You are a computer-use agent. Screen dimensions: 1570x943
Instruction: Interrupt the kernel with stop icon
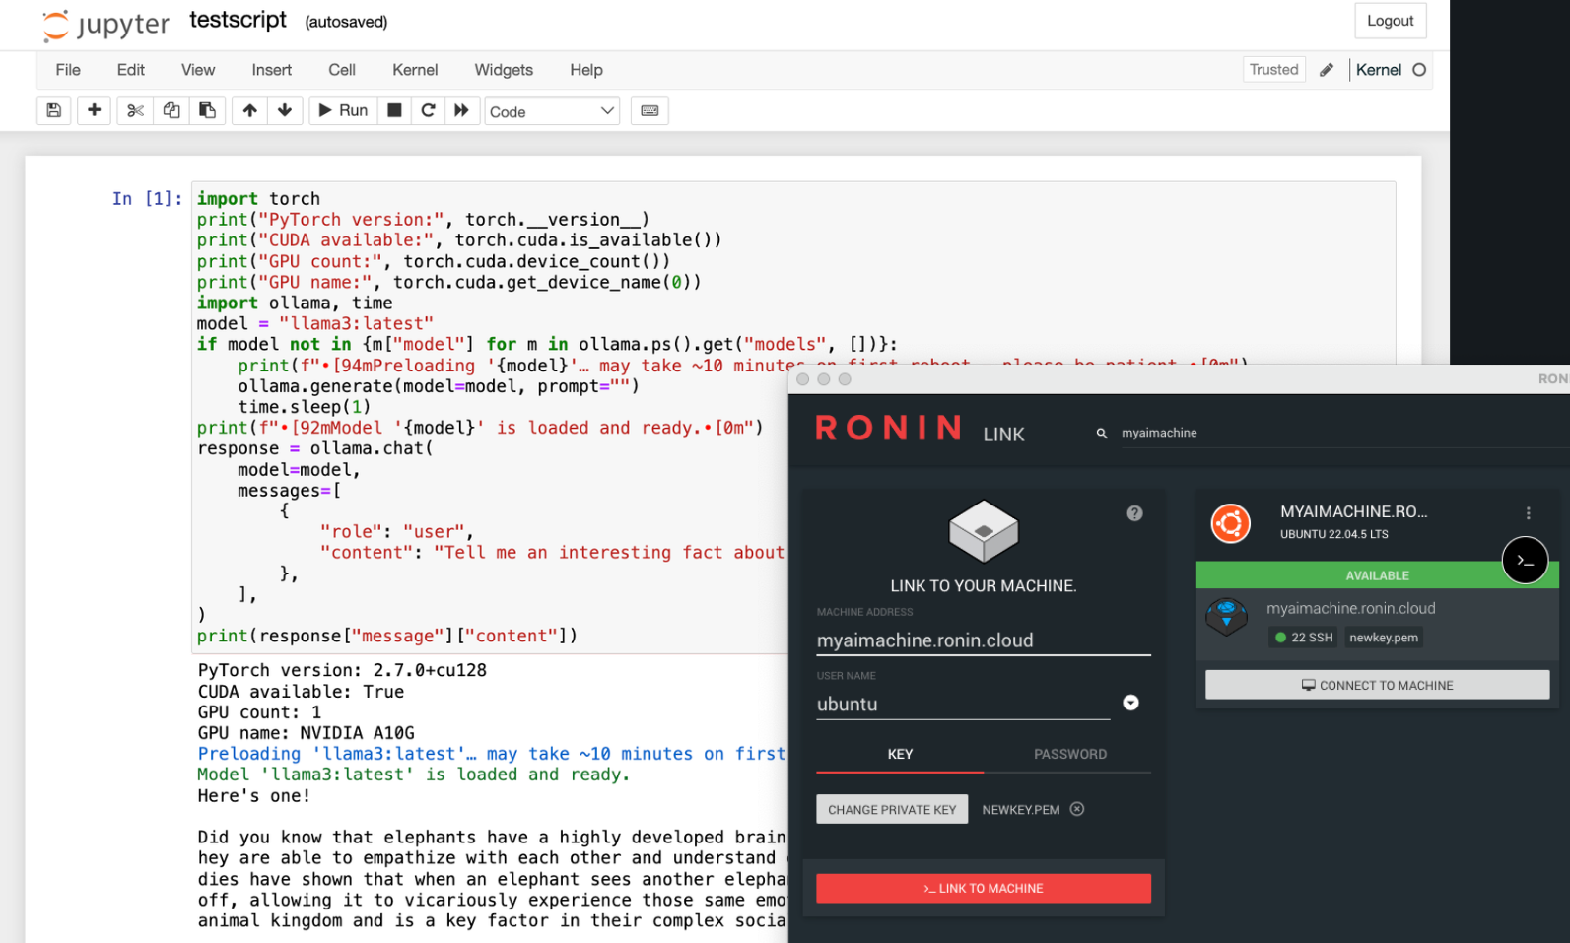(x=394, y=110)
